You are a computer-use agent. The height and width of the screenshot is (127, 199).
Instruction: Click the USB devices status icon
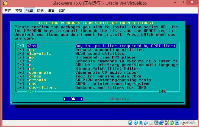coord(146,123)
